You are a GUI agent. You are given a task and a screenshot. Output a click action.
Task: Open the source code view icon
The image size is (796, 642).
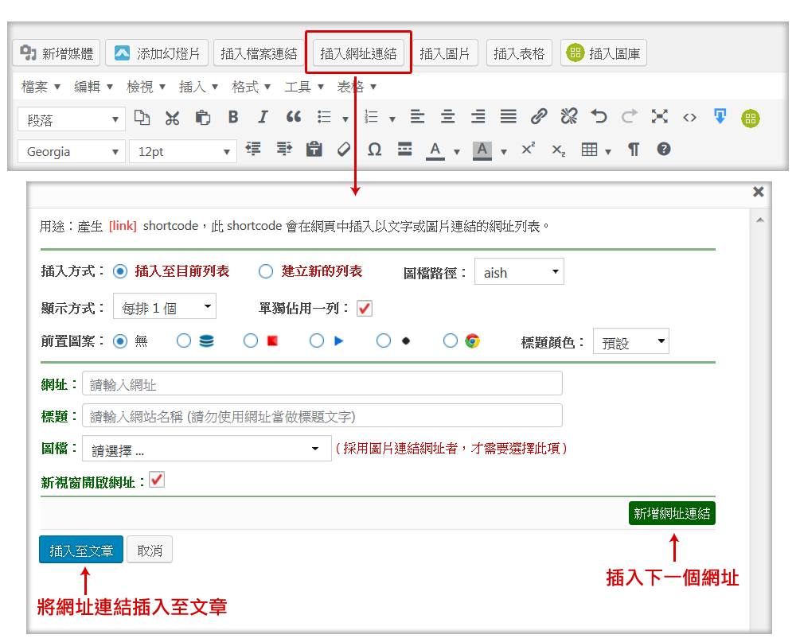pos(689,117)
